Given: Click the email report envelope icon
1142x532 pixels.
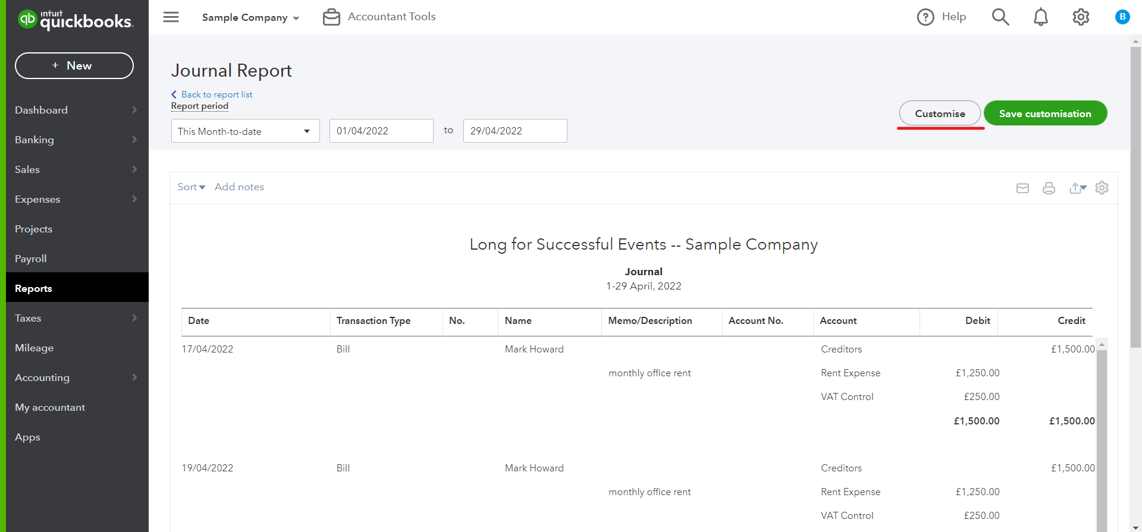Looking at the screenshot, I should (x=1022, y=188).
